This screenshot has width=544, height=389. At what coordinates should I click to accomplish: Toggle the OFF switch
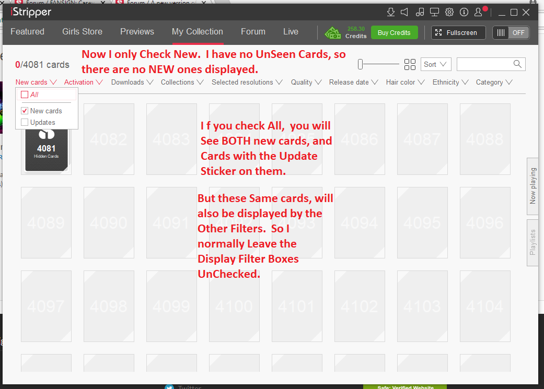[511, 33]
